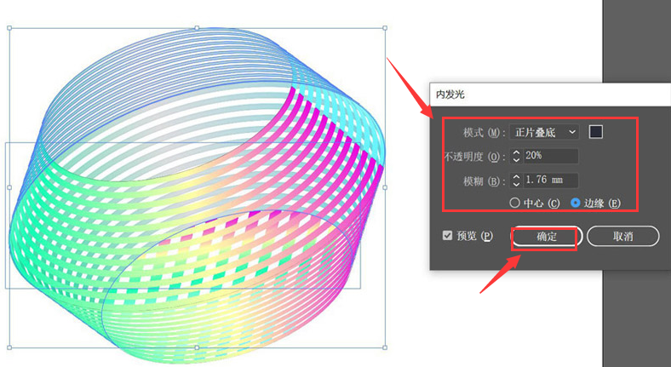Click the right-middle bounding box handle

click(x=385, y=187)
